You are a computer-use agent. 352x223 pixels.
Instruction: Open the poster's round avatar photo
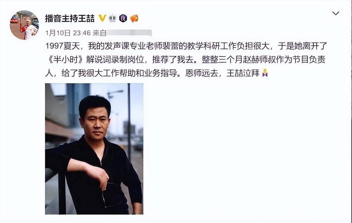point(24,25)
